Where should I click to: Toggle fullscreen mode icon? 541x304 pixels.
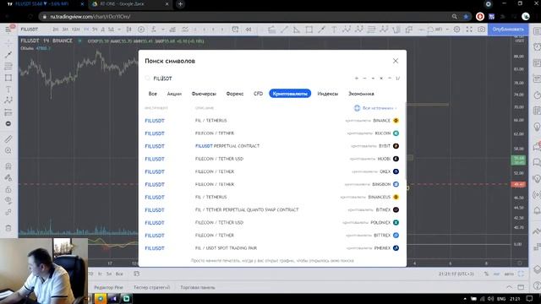[x=469, y=30]
